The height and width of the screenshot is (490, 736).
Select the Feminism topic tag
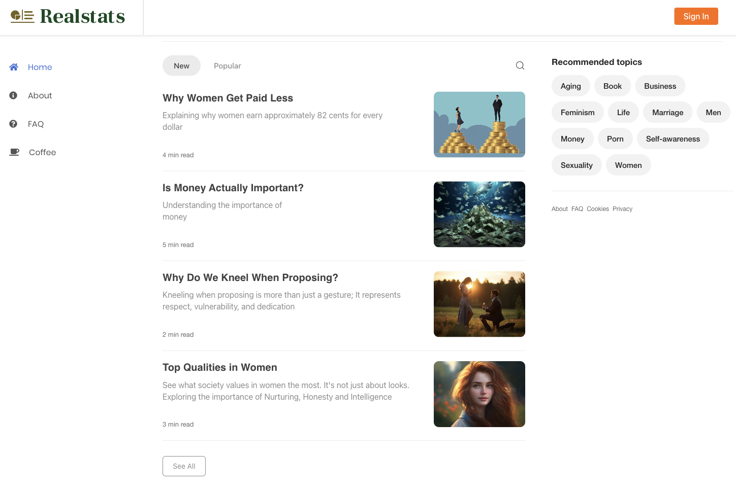[x=577, y=113]
